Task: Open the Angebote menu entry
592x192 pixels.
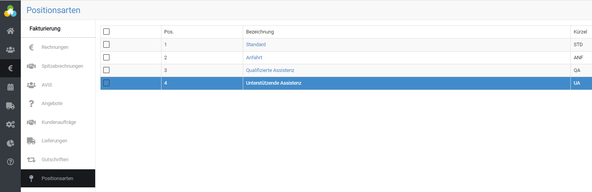Action: (x=52, y=104)
